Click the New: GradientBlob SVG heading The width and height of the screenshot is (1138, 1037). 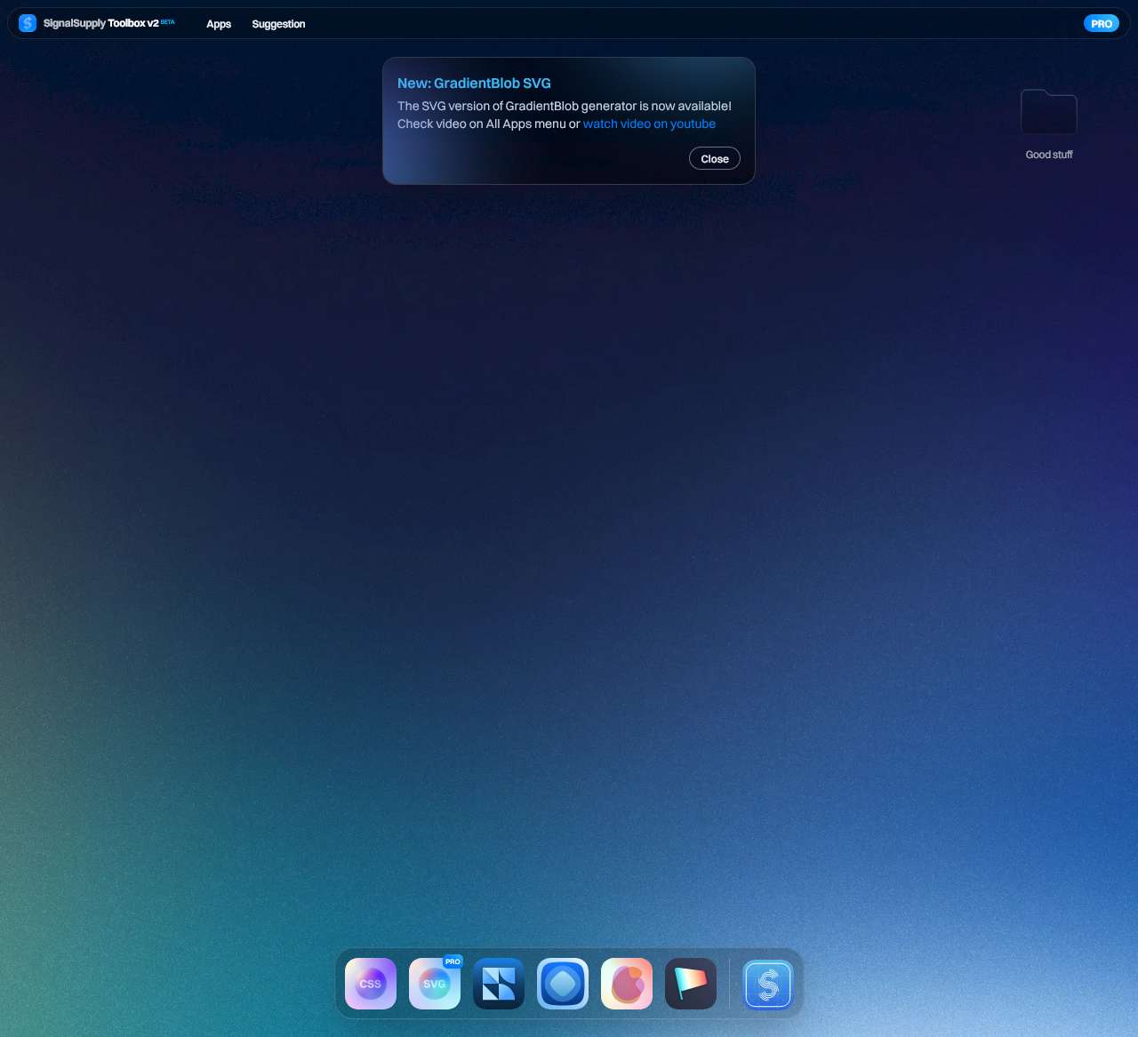click(474, 83)
